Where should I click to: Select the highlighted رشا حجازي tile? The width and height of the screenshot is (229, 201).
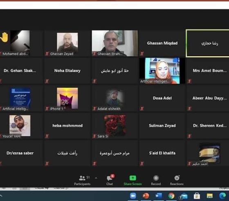click(x=208, y=43)
